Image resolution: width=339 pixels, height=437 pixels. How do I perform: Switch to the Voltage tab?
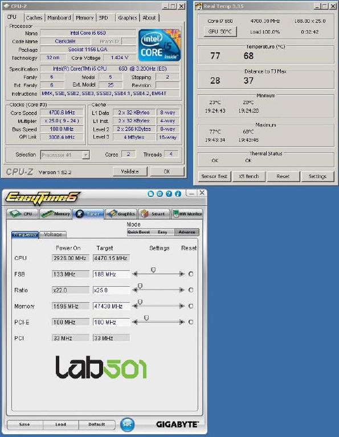[x=53, y=234]
